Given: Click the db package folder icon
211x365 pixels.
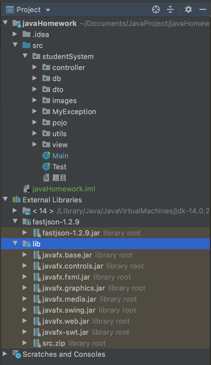Looking at the screenshot, I should [x=46, y=78].
